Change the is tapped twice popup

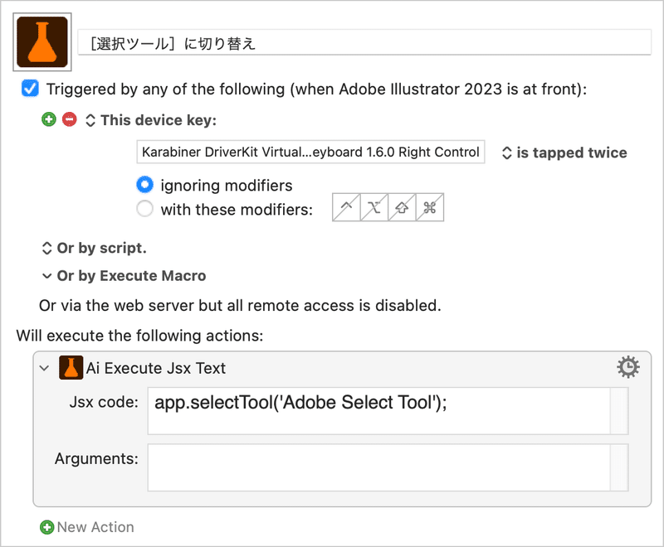point(564,152)
